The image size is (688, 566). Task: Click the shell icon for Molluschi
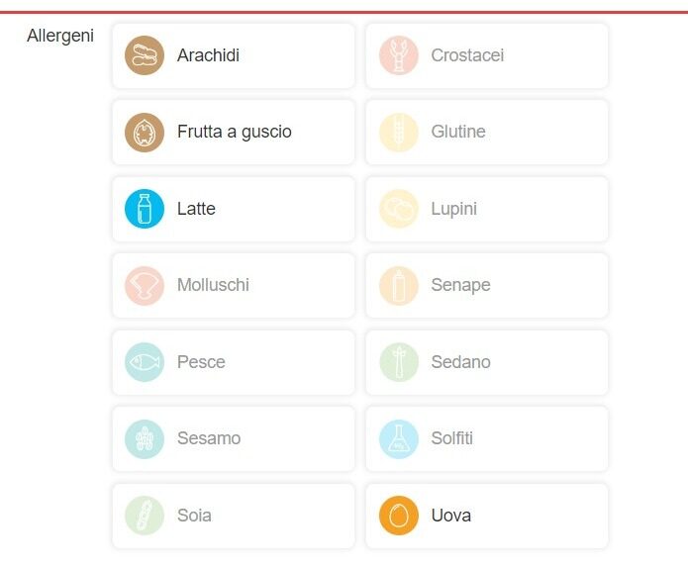tap(145, 285)
